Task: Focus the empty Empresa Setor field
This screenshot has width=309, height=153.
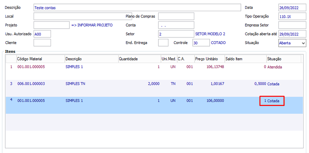Action: coord(292,25)
